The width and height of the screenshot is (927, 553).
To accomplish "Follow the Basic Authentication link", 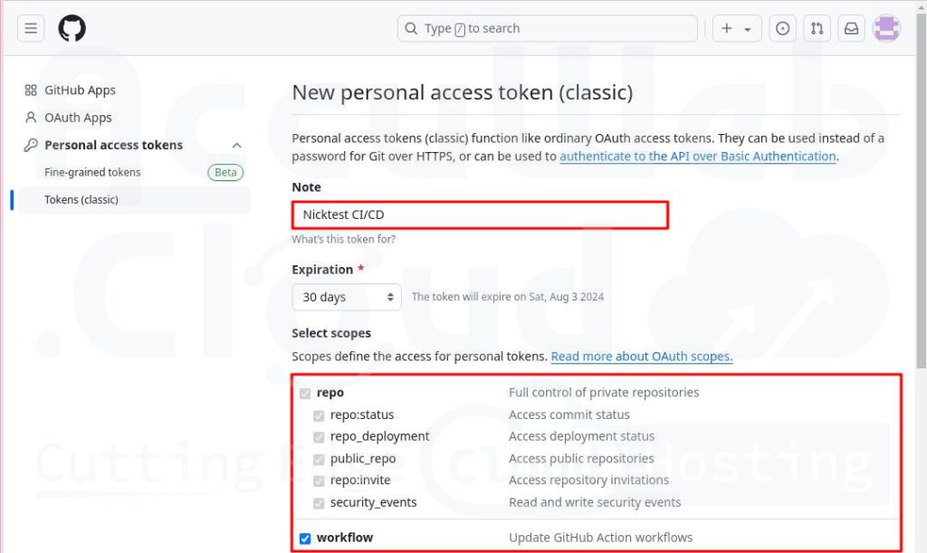I will click(696, 156).
